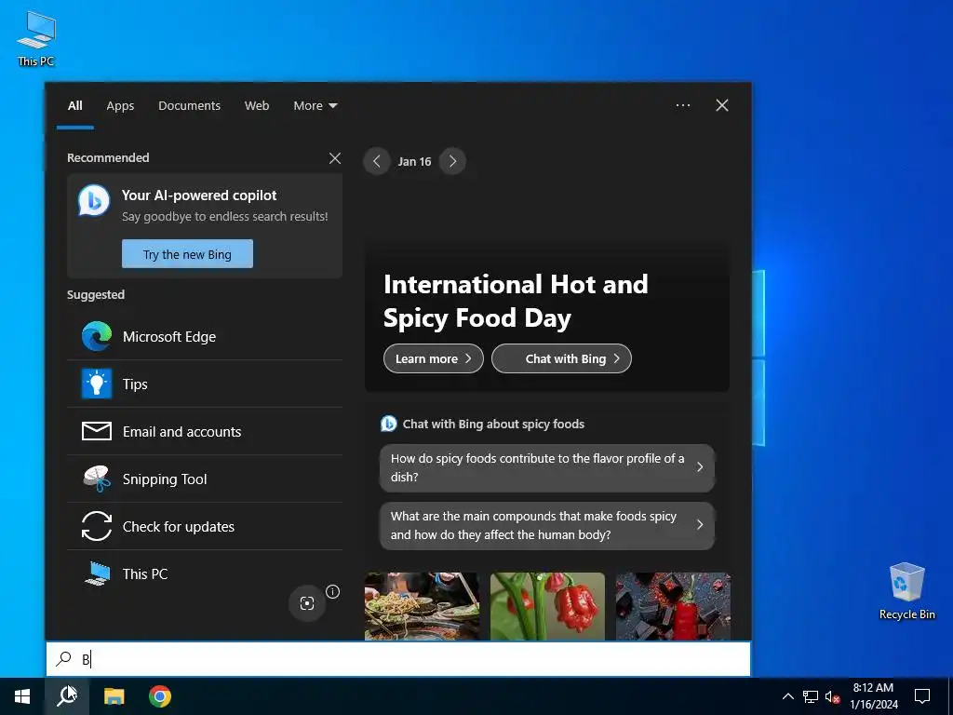The image size is (953, 715).
Task: Open This PC from suggested list
Action: [x=205, y=573]
